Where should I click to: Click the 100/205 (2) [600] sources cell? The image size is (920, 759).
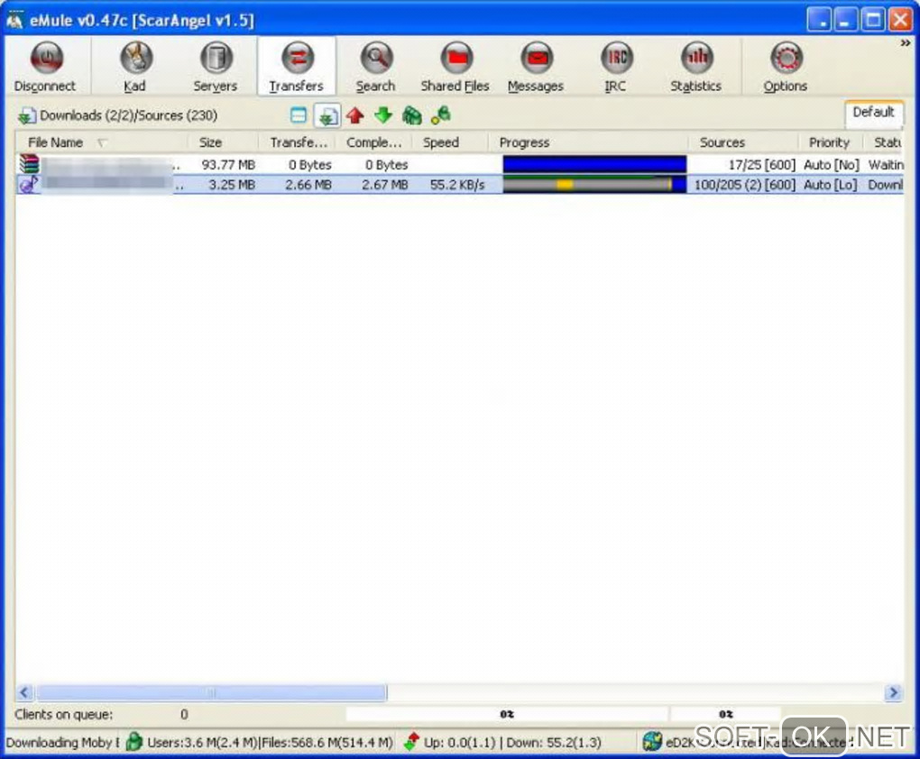tap(744, 185)
